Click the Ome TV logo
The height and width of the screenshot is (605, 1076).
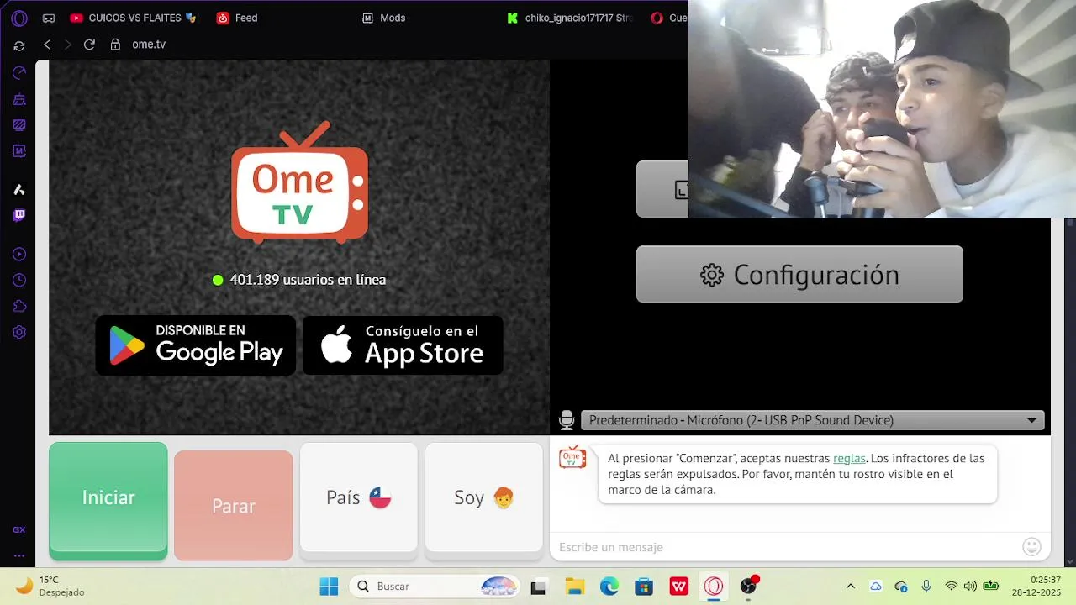pyautogui.click(x=300, y=182)
